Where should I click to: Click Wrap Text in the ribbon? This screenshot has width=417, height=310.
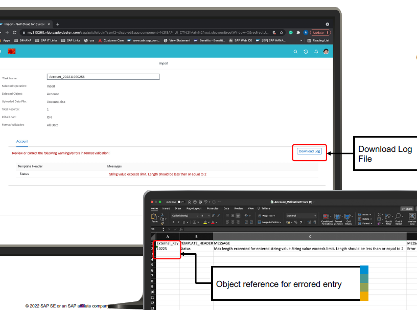pyautogui.click(x=266, y=216)
